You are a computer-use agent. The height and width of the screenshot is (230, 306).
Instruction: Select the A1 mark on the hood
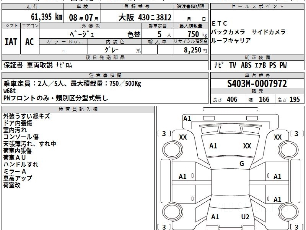(x=213, y=146)
